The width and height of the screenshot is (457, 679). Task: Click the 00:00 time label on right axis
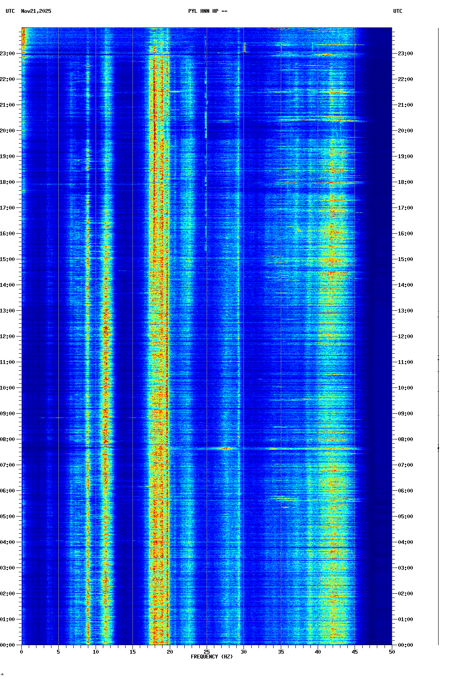405,645
